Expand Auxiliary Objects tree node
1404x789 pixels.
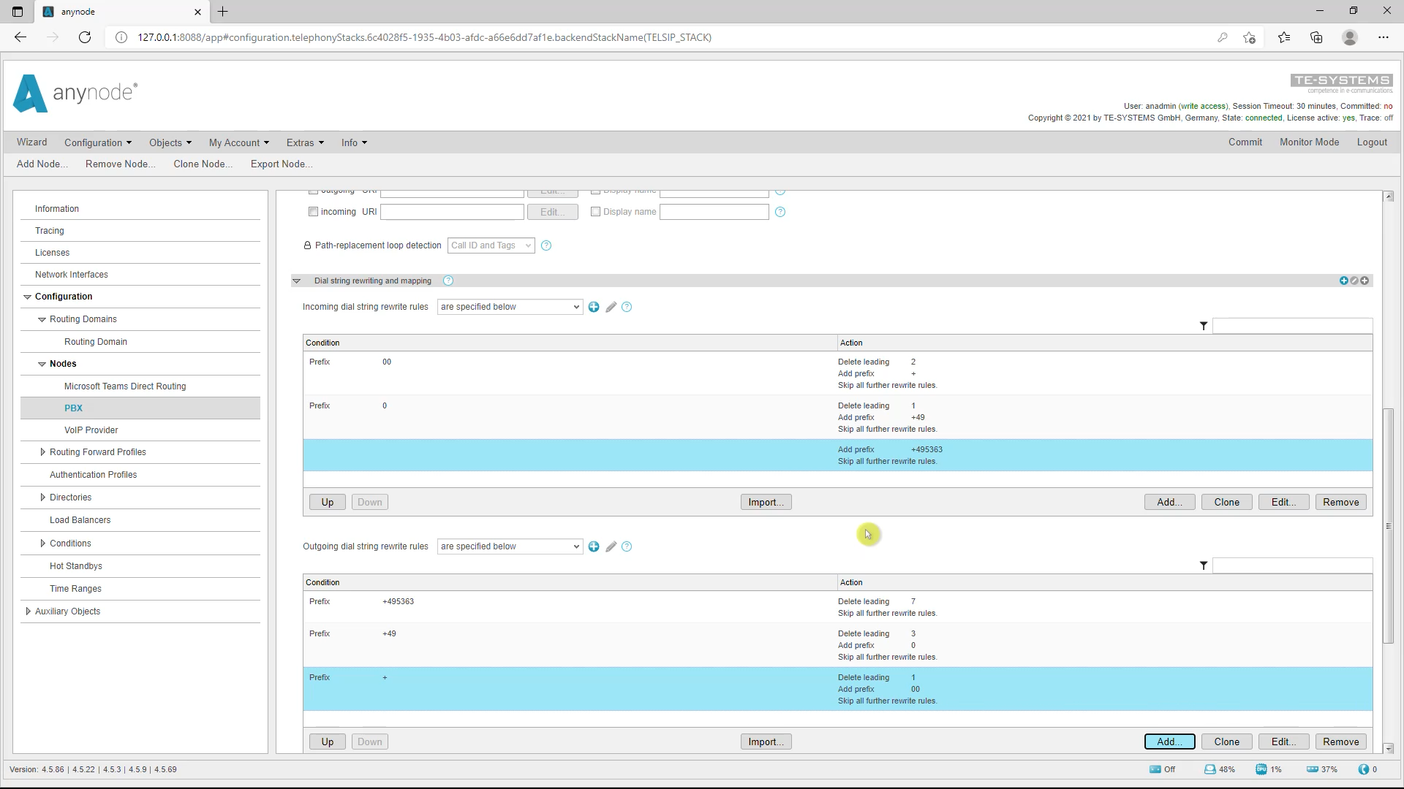click(28, 611)
